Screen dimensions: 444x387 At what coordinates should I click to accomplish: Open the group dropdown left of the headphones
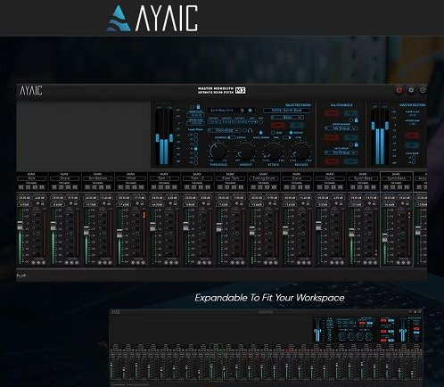tap(224, 130)
